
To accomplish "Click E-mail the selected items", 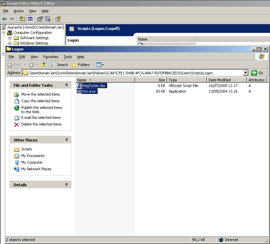I will click(x=41, y=118).
